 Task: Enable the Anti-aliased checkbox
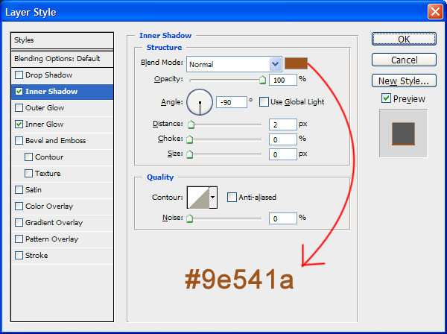tap(232, 198)
